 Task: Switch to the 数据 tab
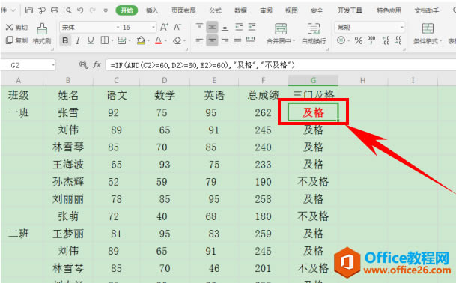click(240, 10)
